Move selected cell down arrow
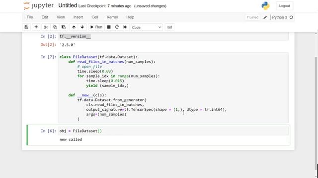 click(x=82, y=27)
